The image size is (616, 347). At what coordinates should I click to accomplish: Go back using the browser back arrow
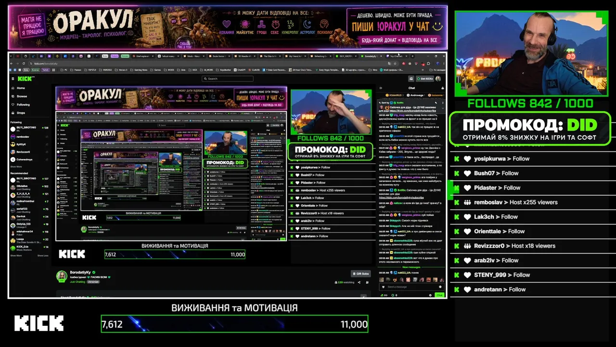click(x=12, y=63)
